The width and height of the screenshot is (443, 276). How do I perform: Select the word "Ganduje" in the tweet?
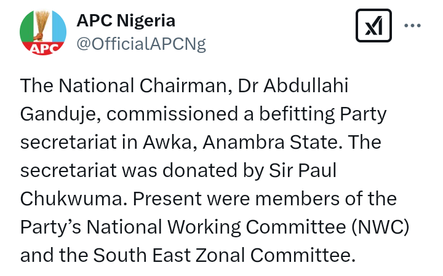coord(58,114)
